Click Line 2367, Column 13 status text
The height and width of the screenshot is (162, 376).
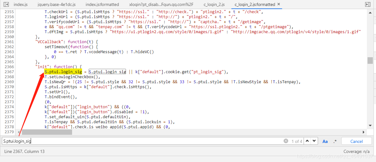coord(24,151)
